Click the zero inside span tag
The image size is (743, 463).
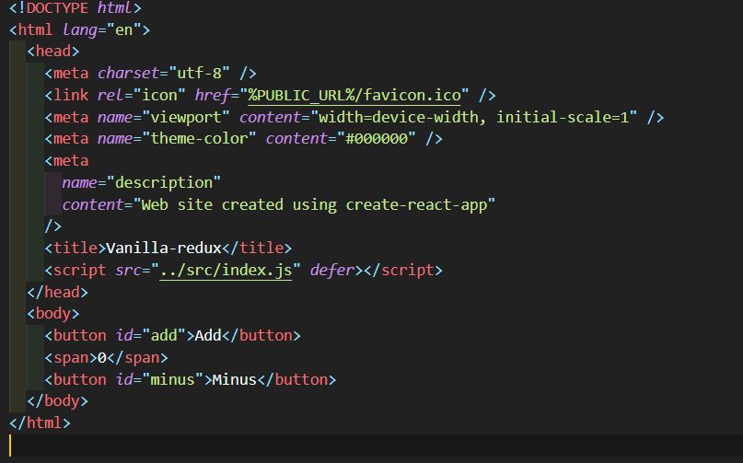click(x=102, y=358)
